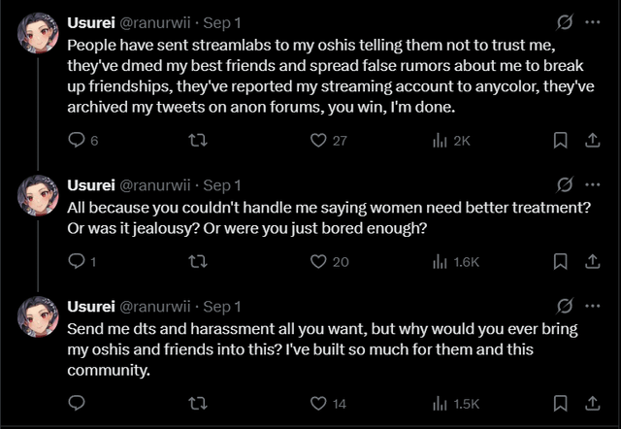Bookmark the tweet asking "Or was it jealousy?"

pyautogui.click(x=560, y=261)
